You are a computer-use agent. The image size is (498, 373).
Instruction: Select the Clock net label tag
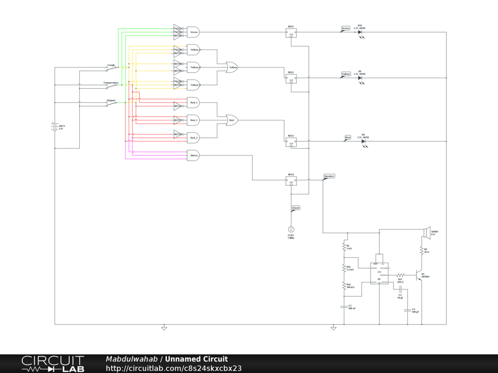[296, 207]
